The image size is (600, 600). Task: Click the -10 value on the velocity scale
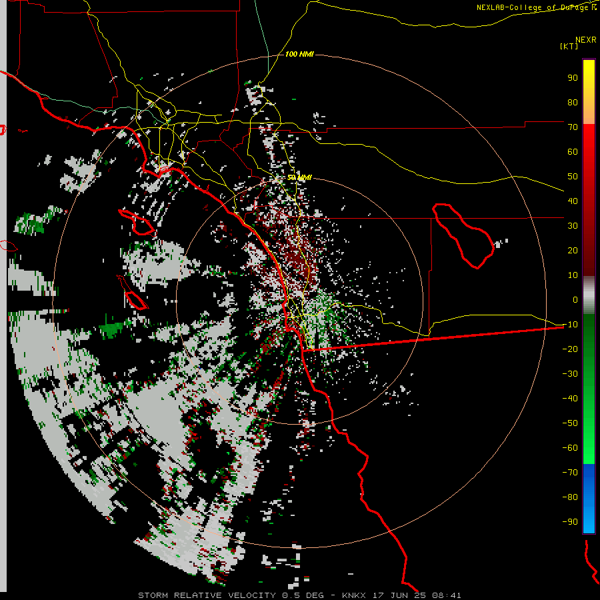tap(570, 325)
